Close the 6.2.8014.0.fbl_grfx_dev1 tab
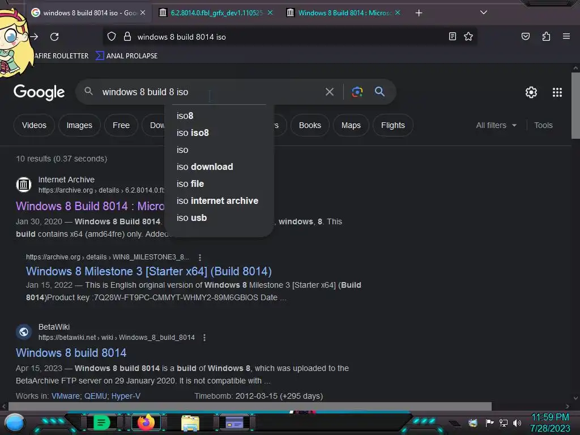Image resolution: width=580 pixels, height=435 pixels. [x=270, y=12]
